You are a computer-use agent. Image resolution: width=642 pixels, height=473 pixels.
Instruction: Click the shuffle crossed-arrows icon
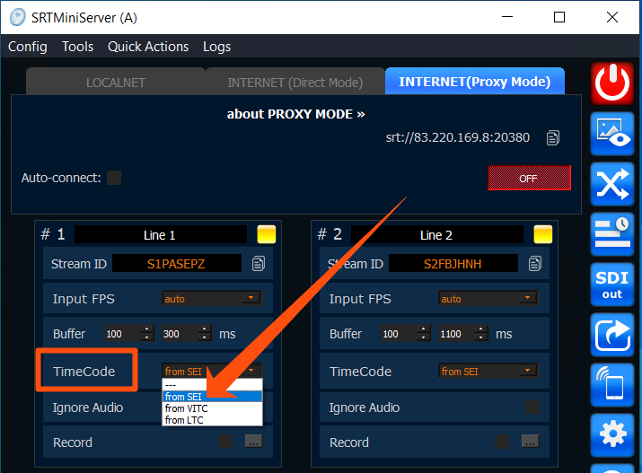pos(612,184)
